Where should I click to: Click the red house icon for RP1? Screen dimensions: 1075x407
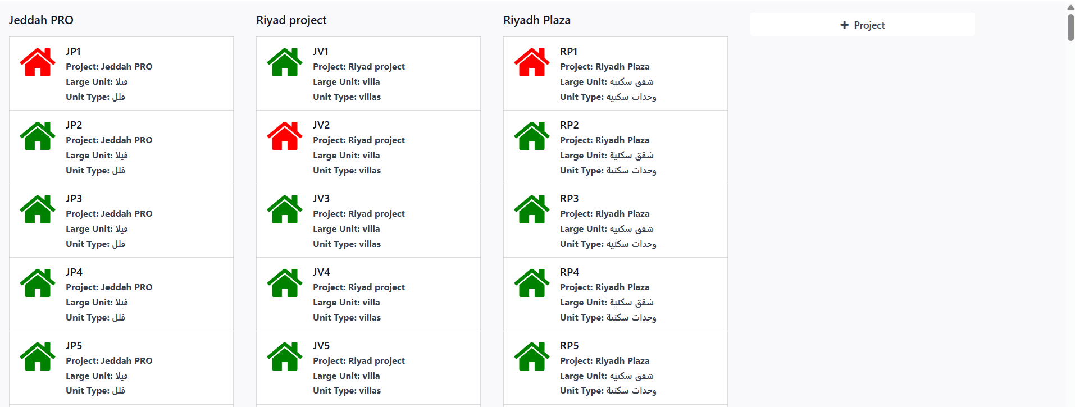(532, 62)
